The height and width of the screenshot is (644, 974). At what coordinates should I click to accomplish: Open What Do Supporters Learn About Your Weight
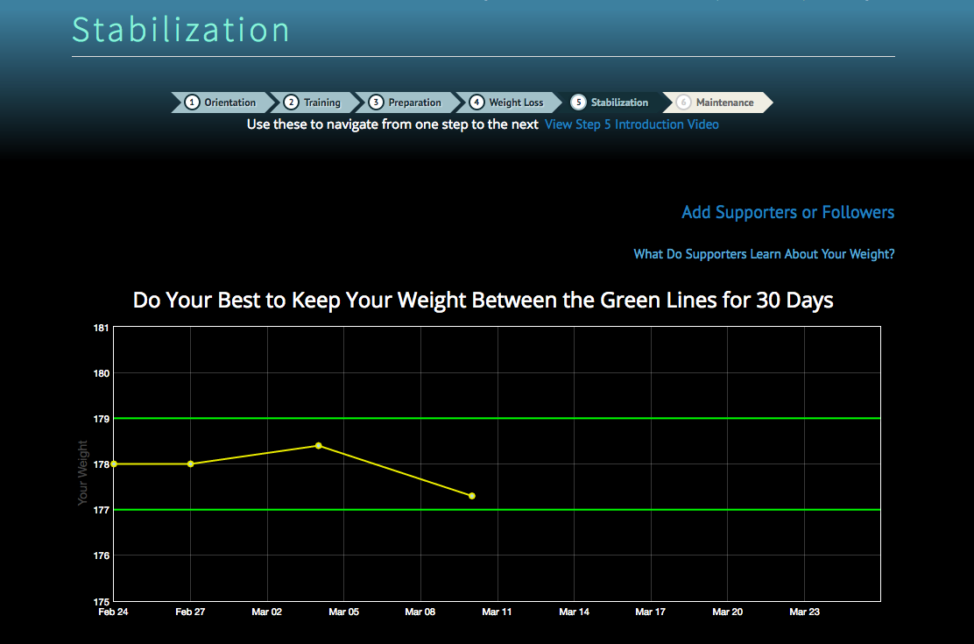764,254
